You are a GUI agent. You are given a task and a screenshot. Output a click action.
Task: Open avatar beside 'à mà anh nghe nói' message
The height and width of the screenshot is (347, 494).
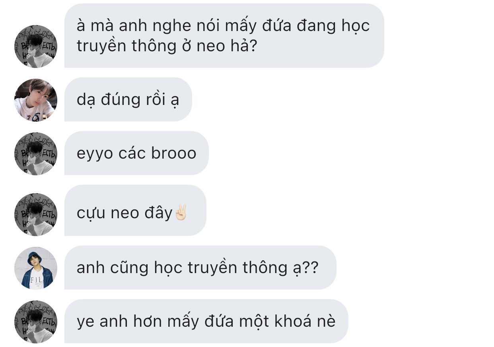36,47
